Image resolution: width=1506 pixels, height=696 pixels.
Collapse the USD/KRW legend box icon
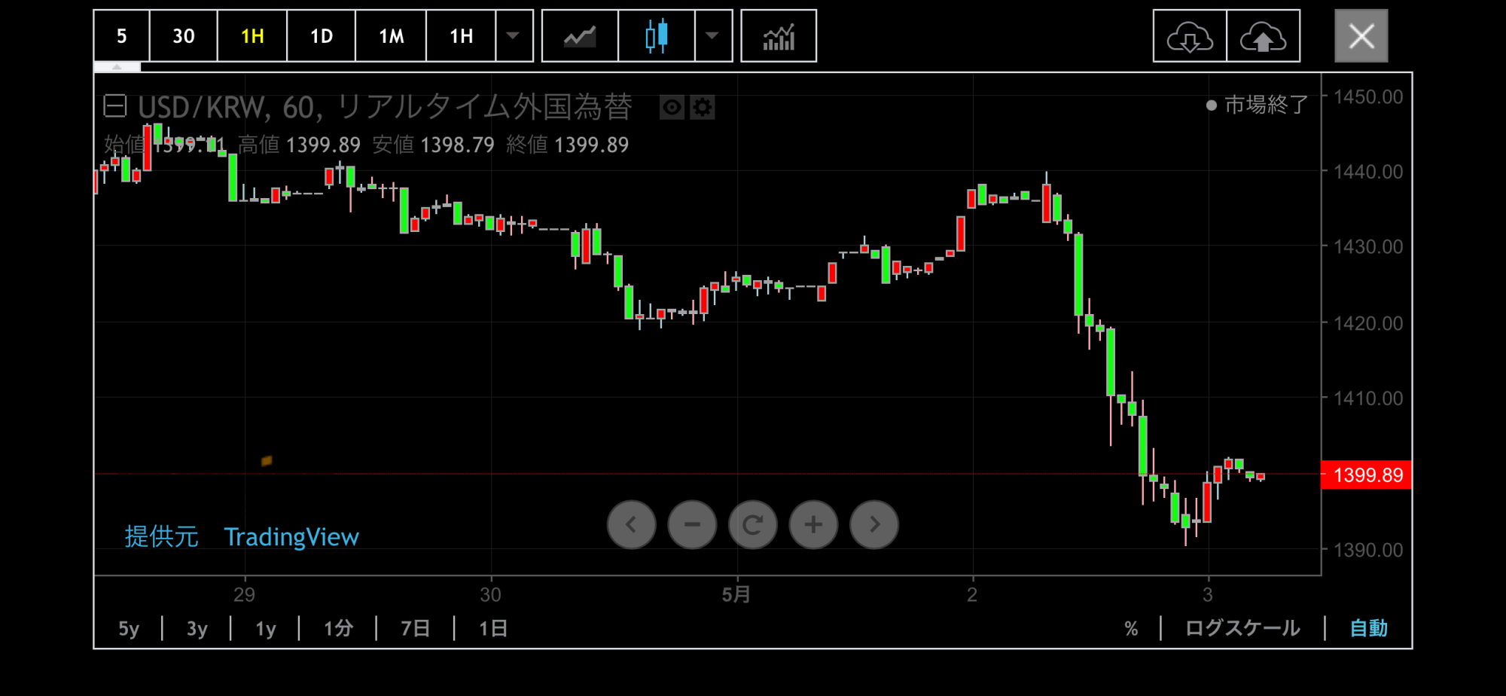[x=115, y=106]
